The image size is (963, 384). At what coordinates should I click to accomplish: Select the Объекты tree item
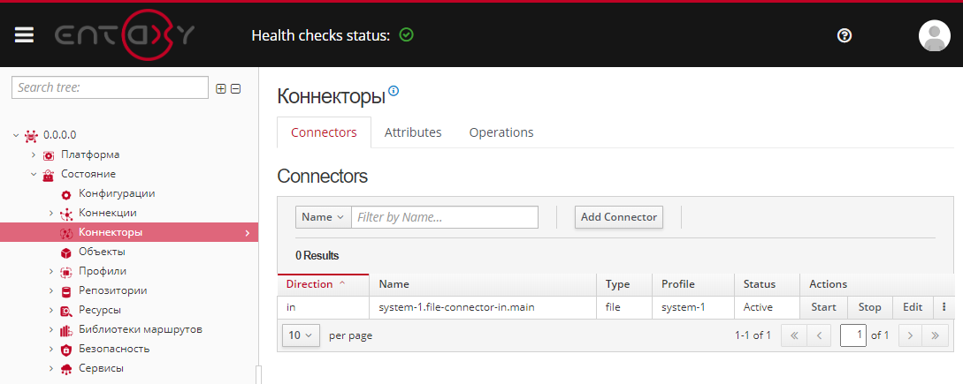(103, 252)
